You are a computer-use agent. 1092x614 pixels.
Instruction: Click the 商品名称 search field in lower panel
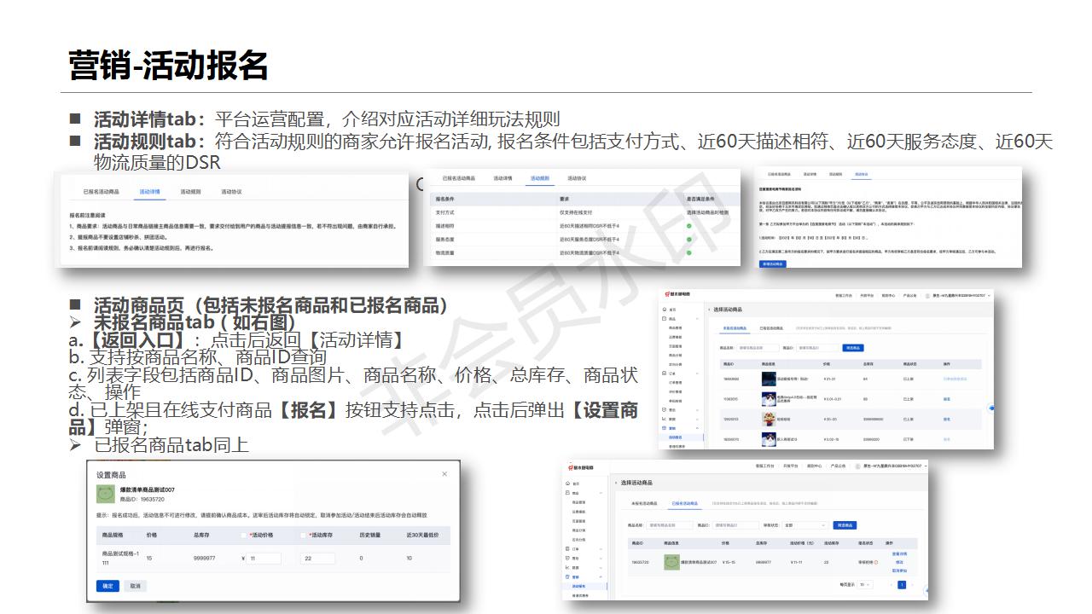[669, 525]
